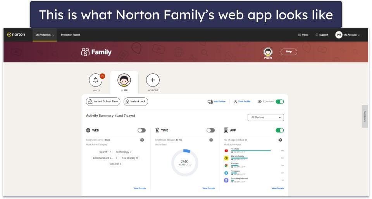
Task: Click the Support question icon
Action: click(x=317, y=35)
